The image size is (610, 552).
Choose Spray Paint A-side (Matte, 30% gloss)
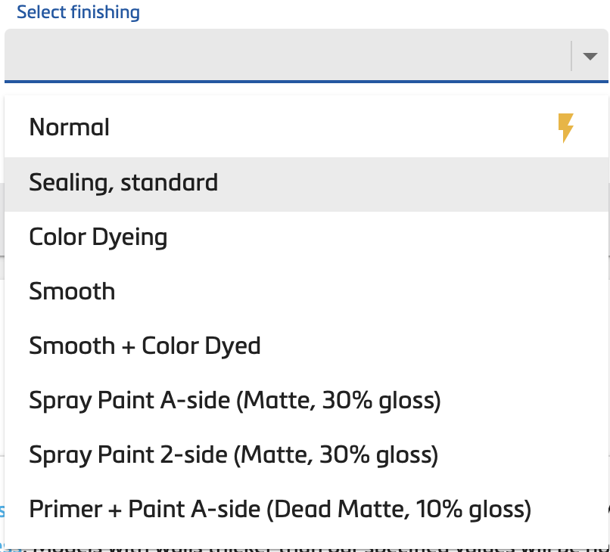(x=235, y=401)
